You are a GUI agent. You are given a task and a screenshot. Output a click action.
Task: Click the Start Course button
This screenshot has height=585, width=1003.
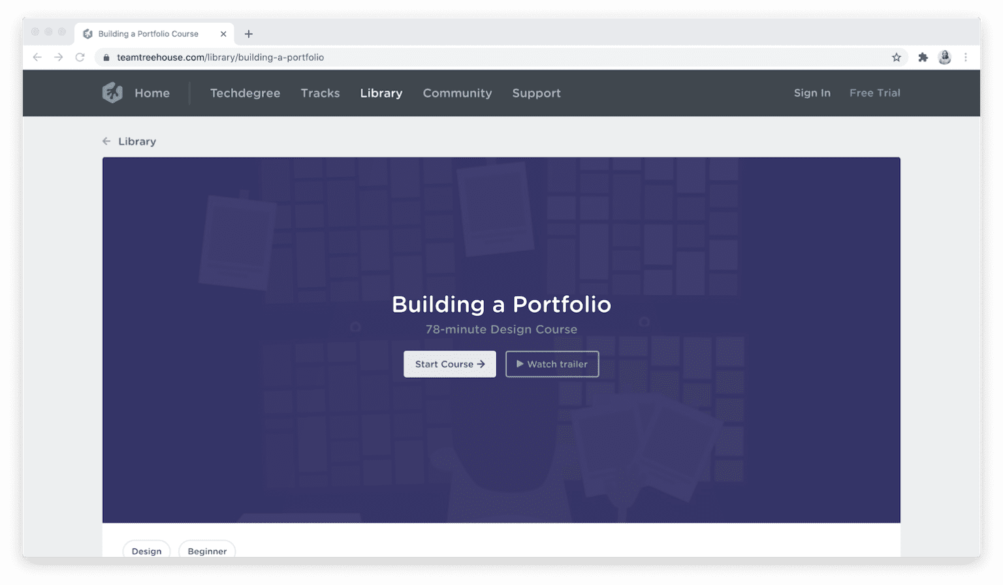[x=449, y=364]
